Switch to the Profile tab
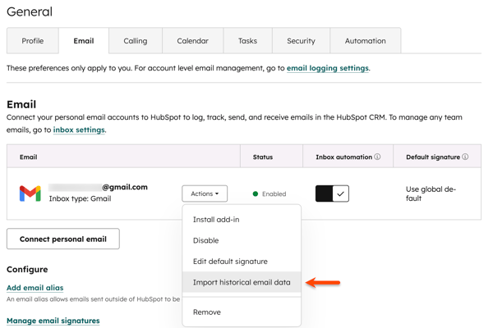Viewport: 493px width, 328px height. (x=33, y=41)
